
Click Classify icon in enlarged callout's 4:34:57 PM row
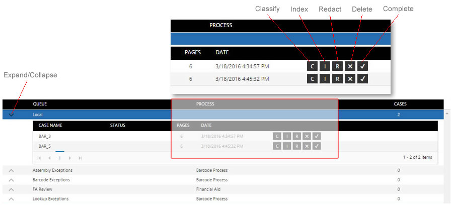[x=312, y=66]
